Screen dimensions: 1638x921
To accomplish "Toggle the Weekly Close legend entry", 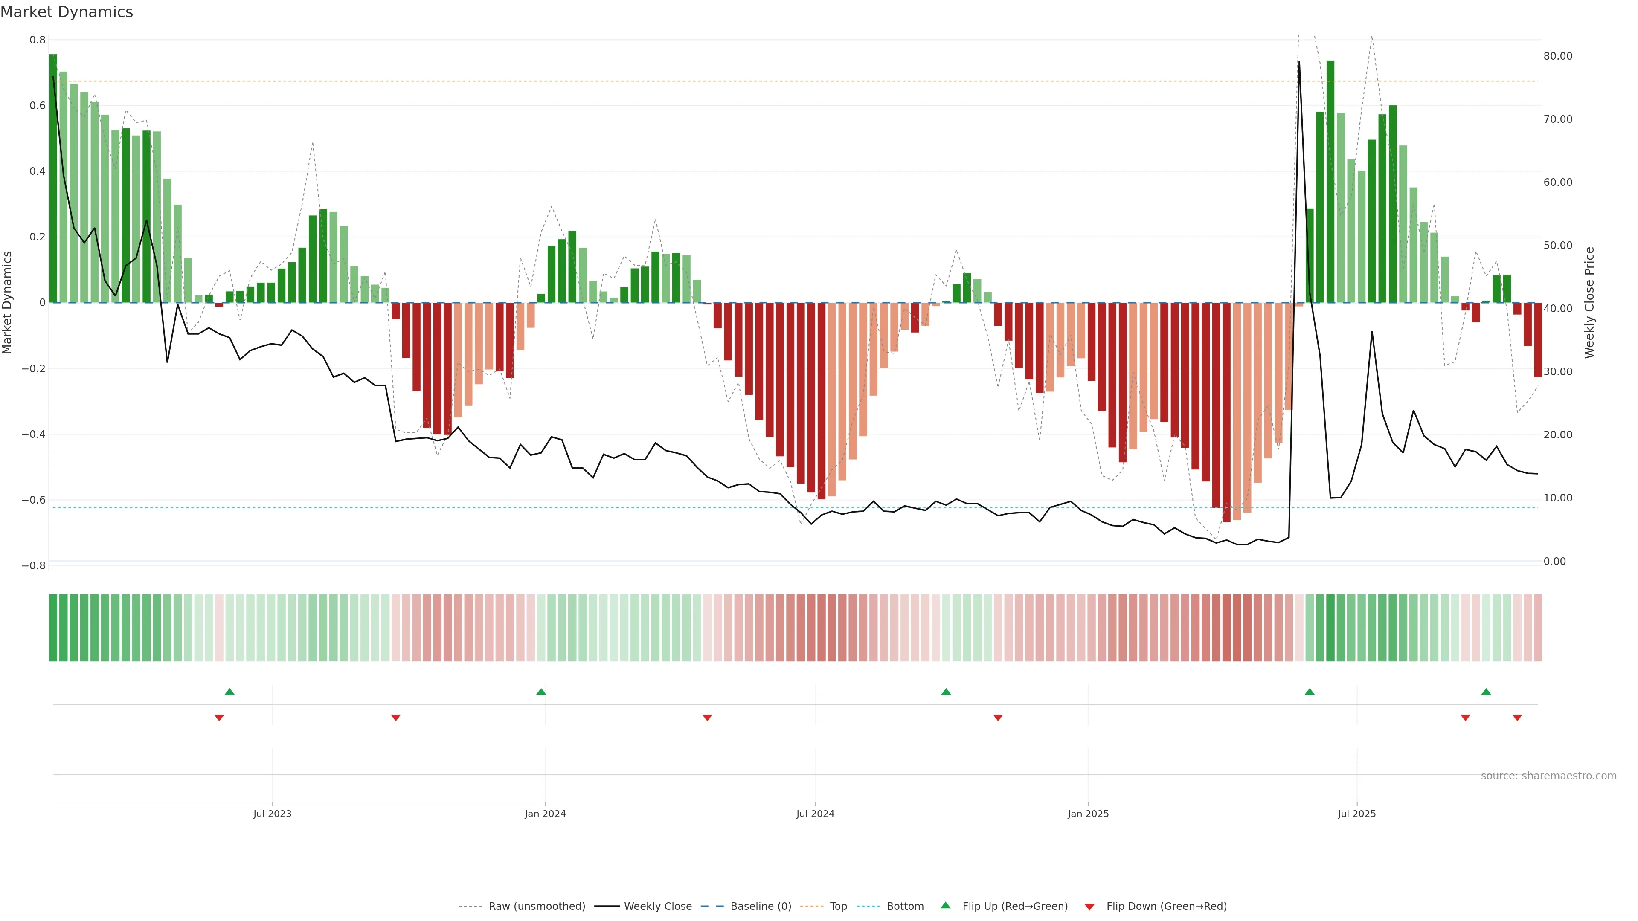I will (657, 907).
